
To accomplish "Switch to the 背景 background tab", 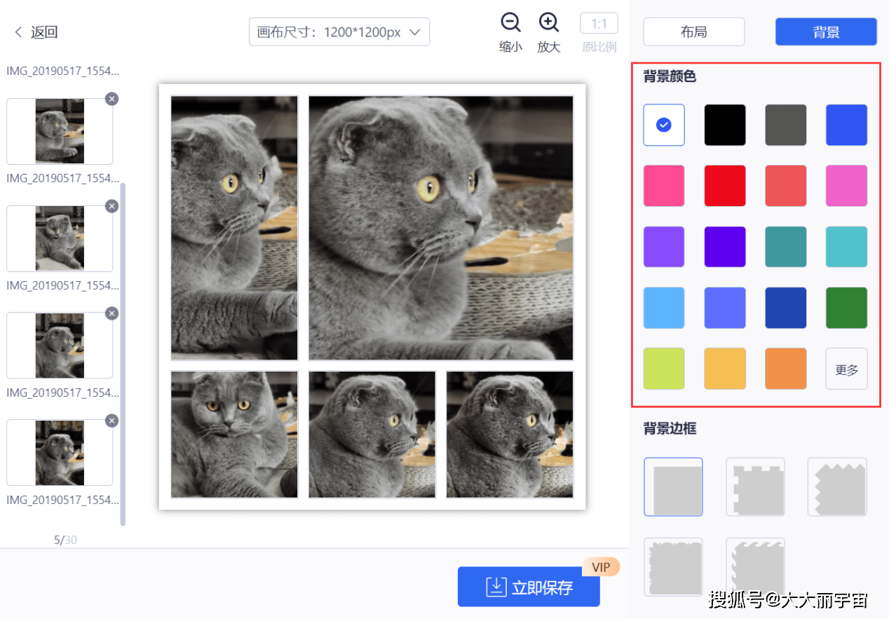I will (x=826, y=32).
